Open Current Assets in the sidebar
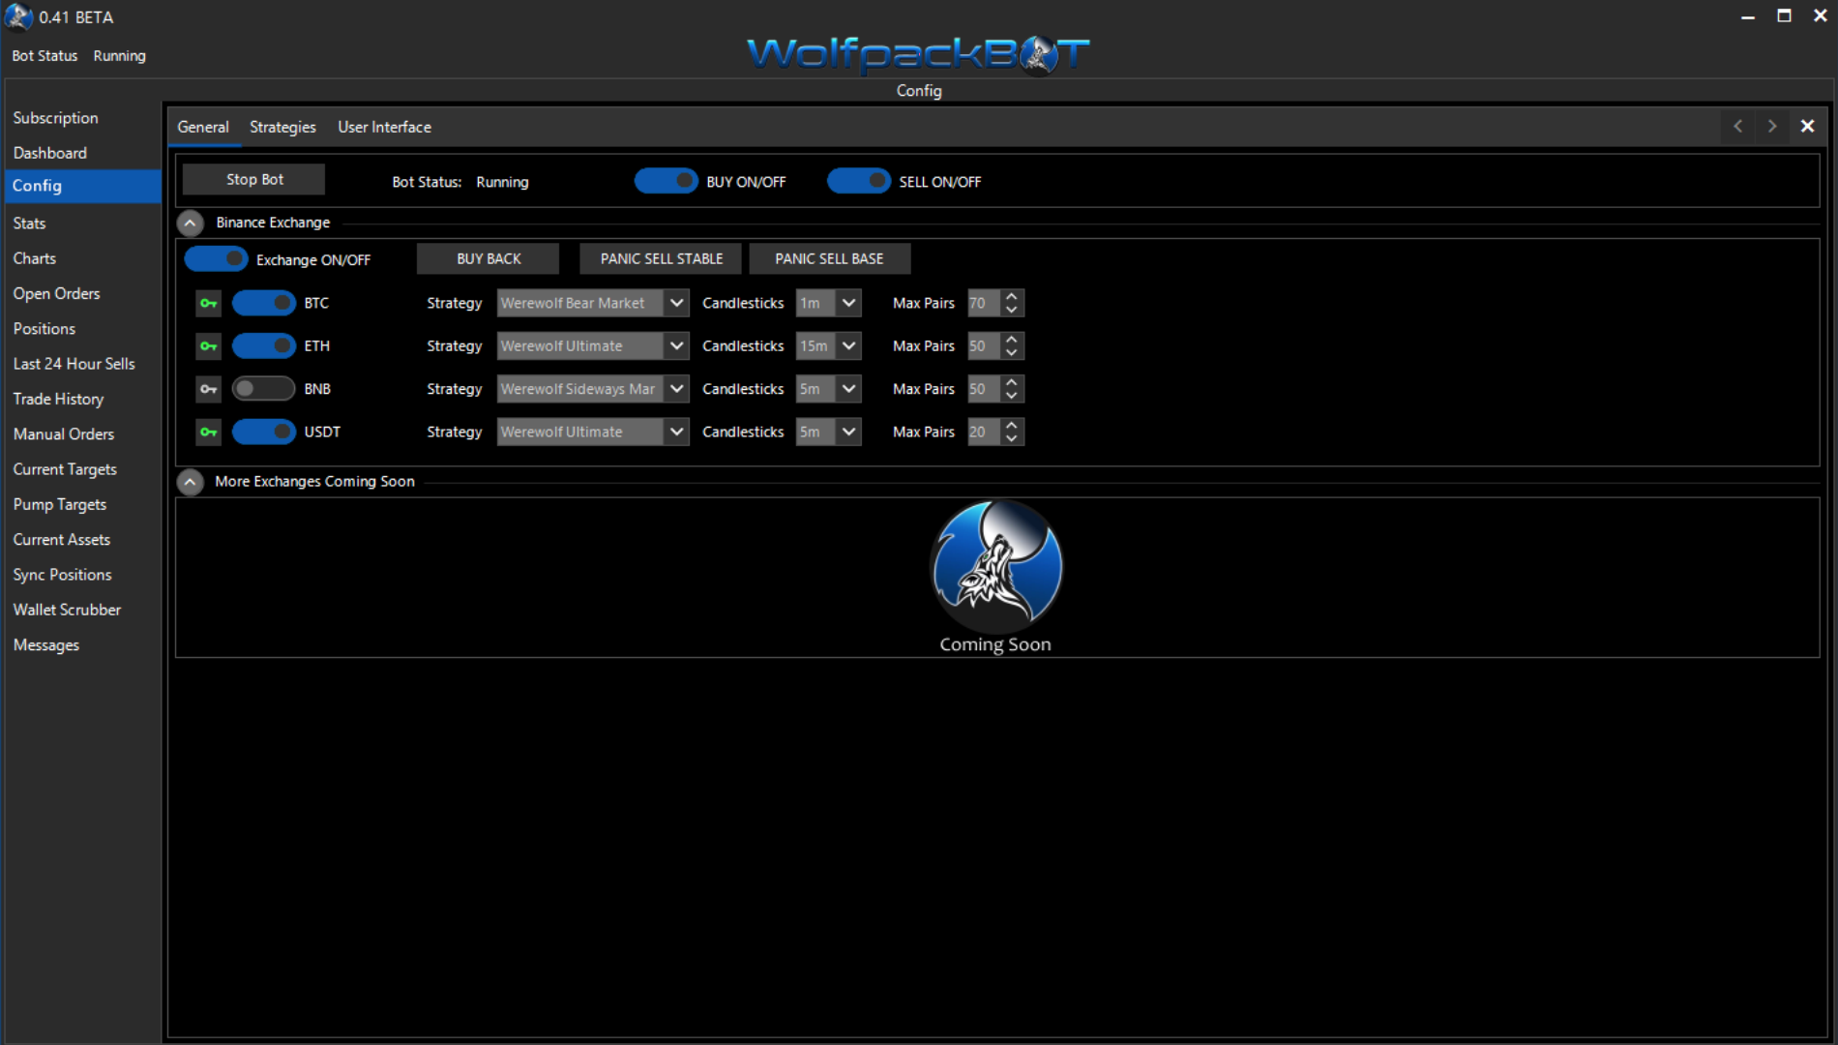Viewport: 1838px width, 1045px height. pos(61,540)
